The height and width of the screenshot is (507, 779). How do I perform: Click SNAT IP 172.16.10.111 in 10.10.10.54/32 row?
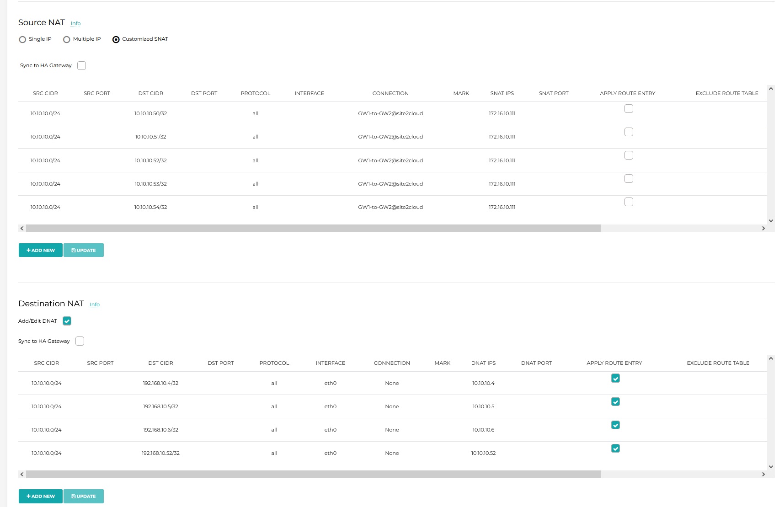(502, 207)
